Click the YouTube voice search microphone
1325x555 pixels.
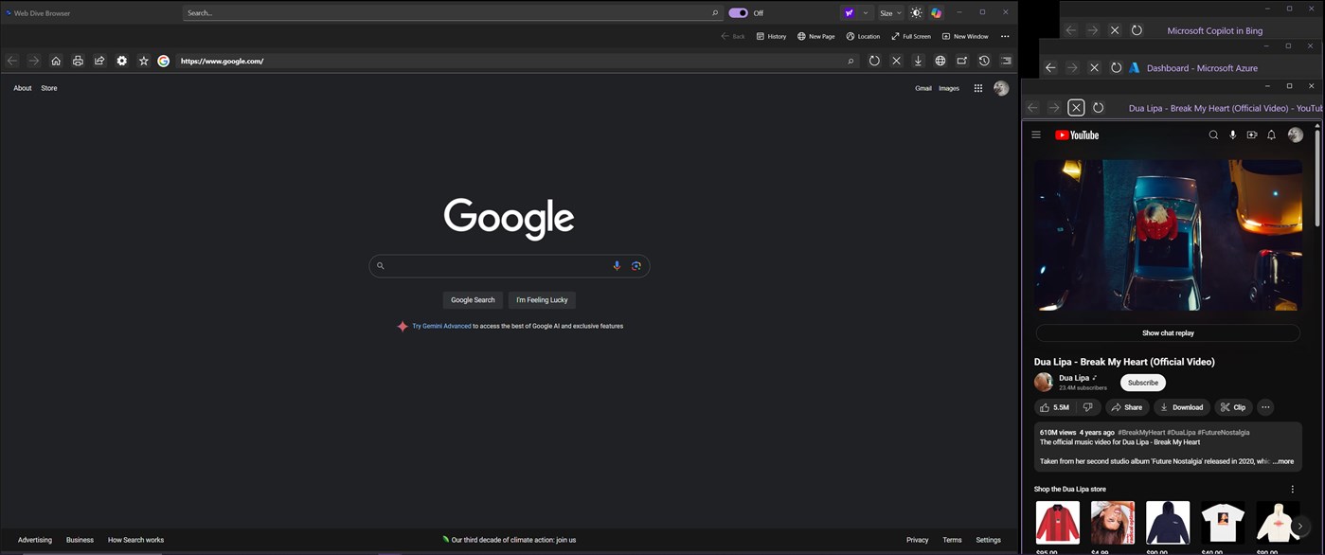(1233, 134)
